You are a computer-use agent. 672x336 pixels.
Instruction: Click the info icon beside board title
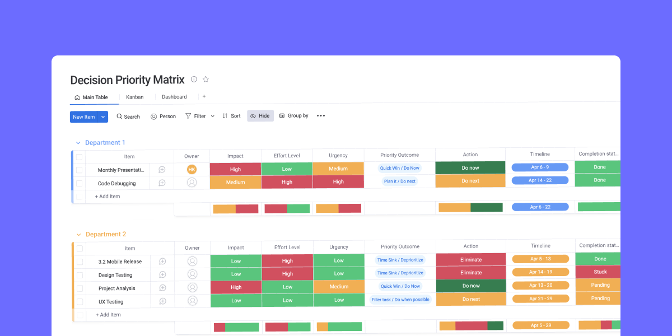point(194,80)
